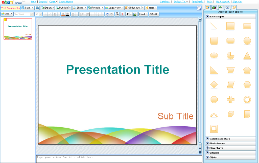
Task: Insert the arc block shape
Action: click(x=214, y=115)
